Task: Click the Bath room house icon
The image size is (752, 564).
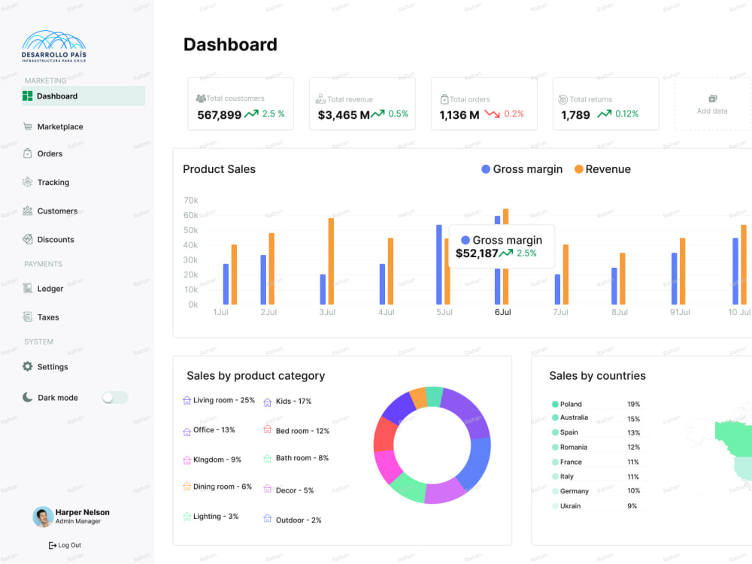Action: point(268,459)
